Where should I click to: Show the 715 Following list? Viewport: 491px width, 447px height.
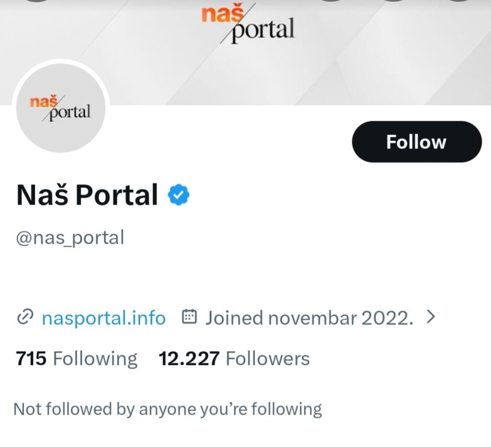pyautogui.click(x=77, y=358)
